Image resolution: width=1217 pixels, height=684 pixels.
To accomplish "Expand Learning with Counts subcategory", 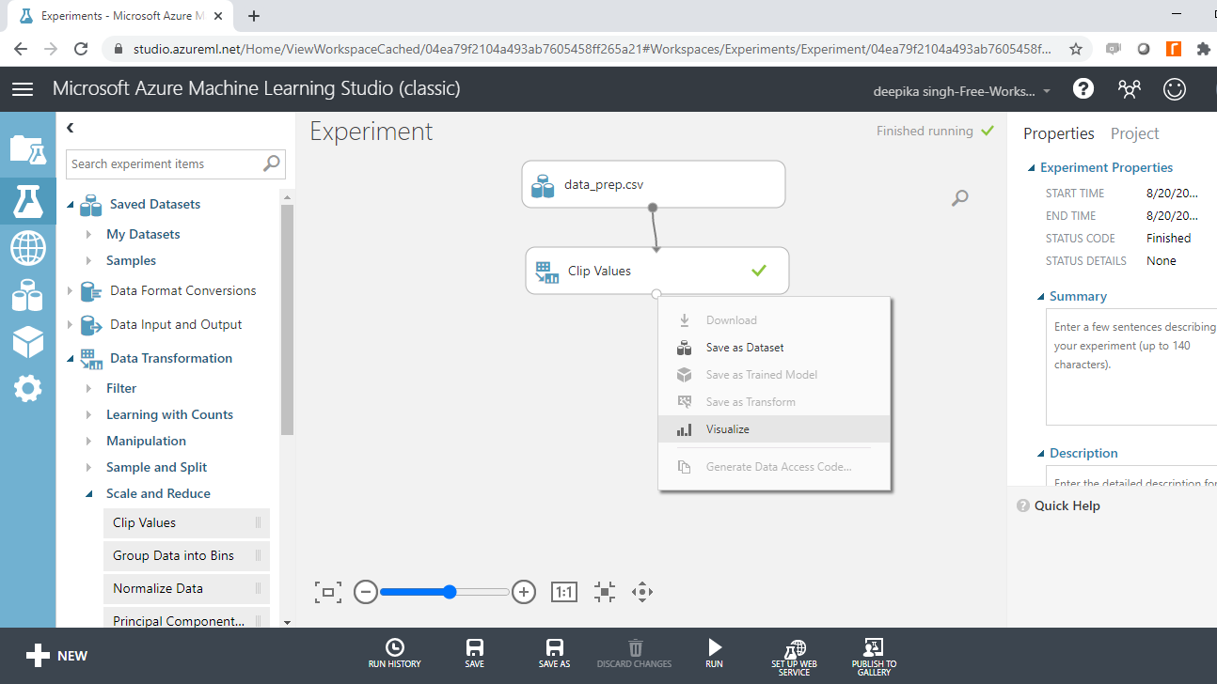I will 88,414.
